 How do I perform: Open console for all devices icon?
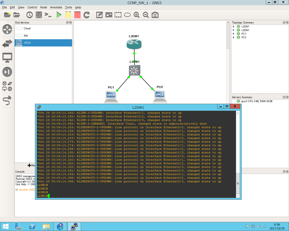pyautogui.click(x=48, y=15)
